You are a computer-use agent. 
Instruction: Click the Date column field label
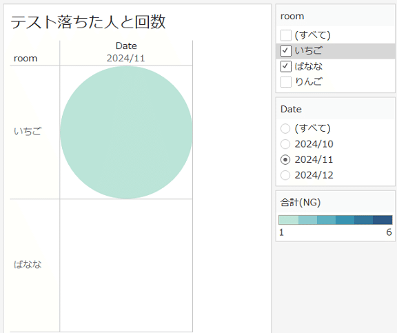(x=126, y=46)
